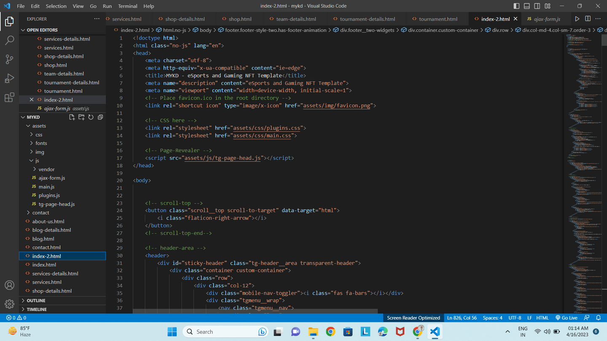607x341 pixels.
Task: Click Screen Reader Optimized status item
Action: click(x=414, y=318)
